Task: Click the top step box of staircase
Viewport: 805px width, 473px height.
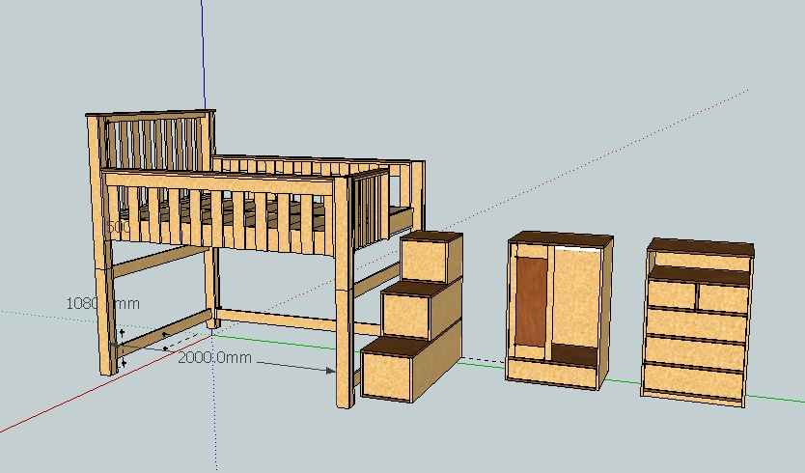Action: (x=431, y=257)
